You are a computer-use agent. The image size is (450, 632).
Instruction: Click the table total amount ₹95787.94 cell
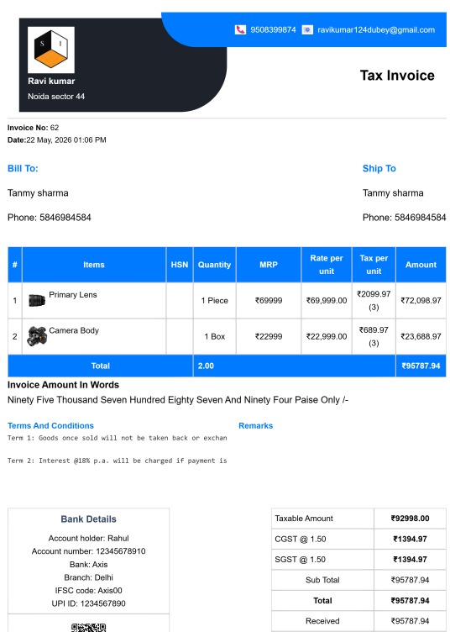point(421,366)
